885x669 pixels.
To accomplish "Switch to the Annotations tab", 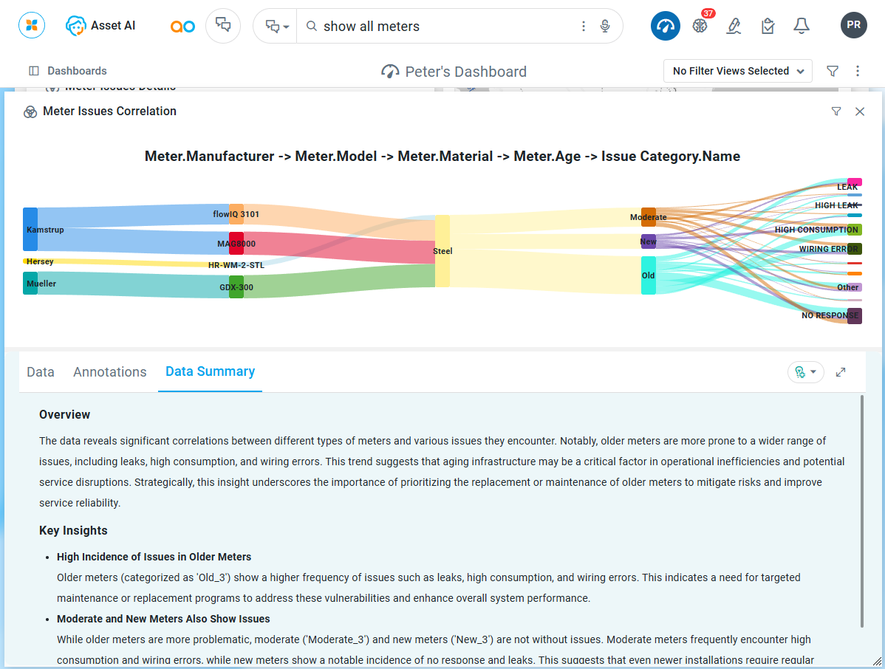I will tap(110, 372).
